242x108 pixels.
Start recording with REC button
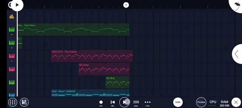pyautogui.click(x=101, y=103)
